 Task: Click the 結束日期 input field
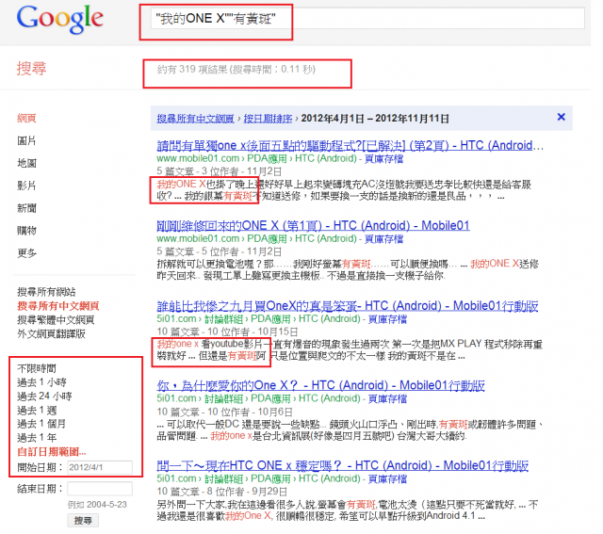tap(100, 489)
